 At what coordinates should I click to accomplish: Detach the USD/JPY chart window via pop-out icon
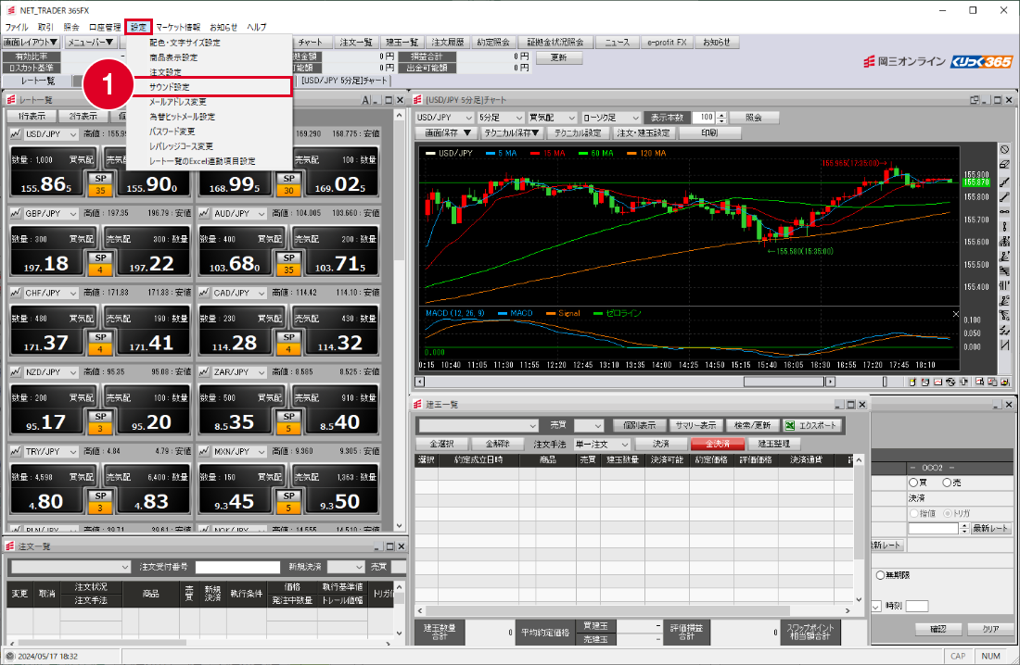(x=975, y=100)
